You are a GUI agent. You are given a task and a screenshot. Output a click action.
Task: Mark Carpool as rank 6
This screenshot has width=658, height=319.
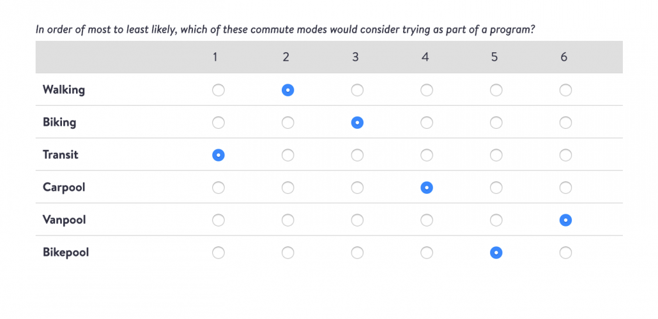point(565,188)
